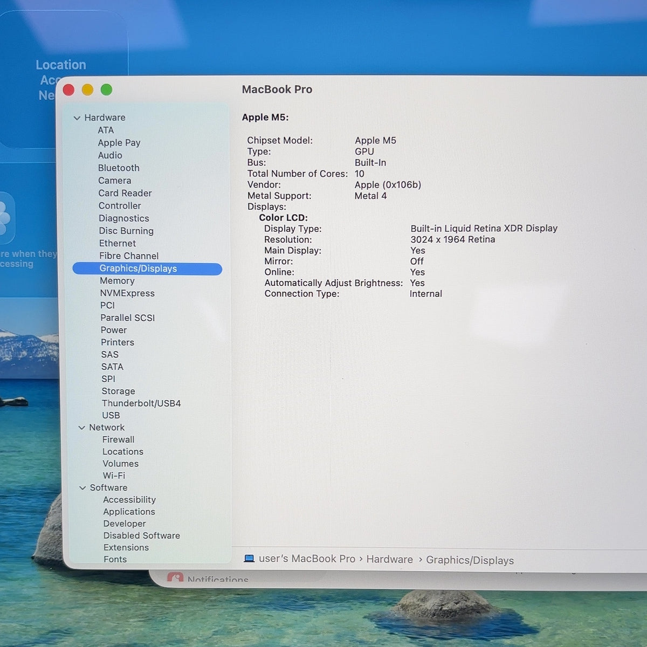This screenshot has height=647, width=647.
Task: Select Accessibility under Software
Action: (x=129, y=500)
